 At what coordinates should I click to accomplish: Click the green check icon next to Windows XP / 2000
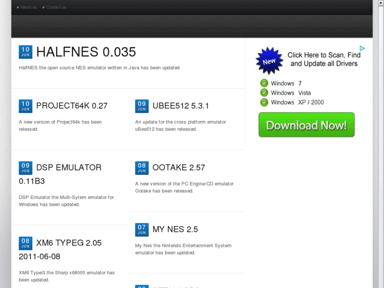pyautogui.click(x=264, y=102)
